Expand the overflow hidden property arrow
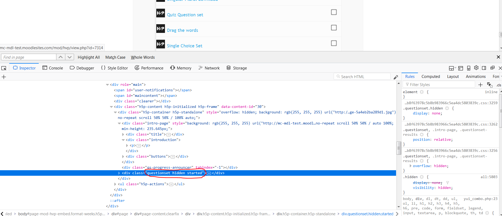Viewport: 502px width, 216px height. point(411,166)
